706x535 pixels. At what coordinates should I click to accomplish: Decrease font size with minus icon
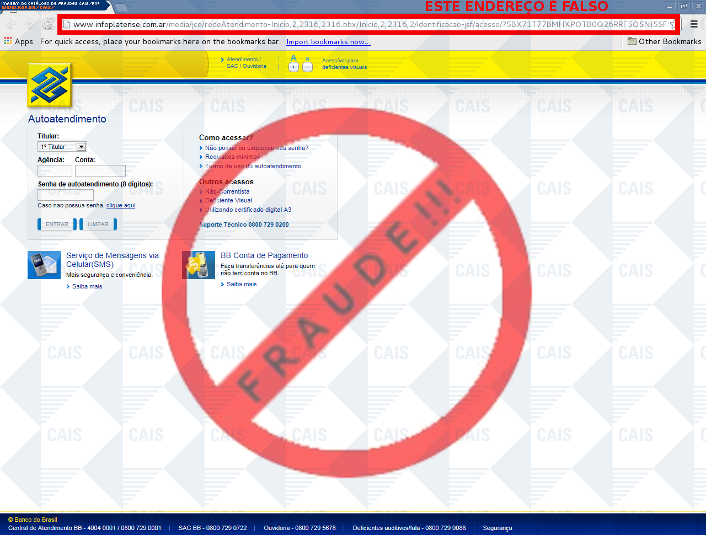[x=308, y=67]
